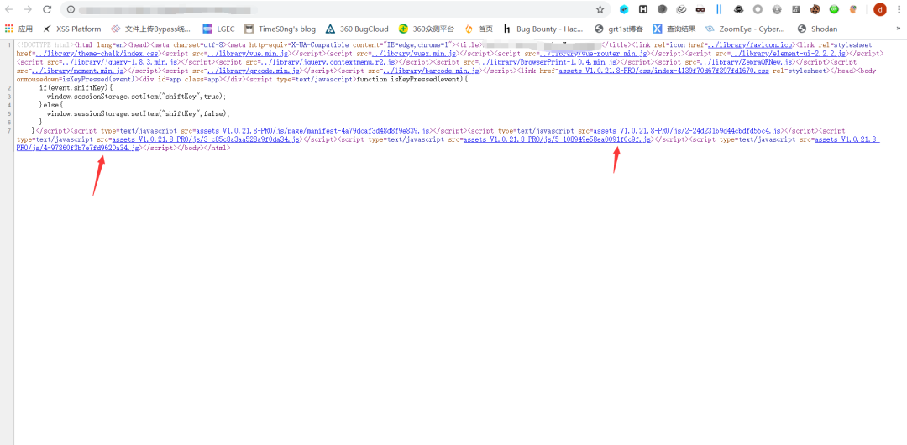Open the user profile avatar 'd'
Viewport: 907px width, 445px height.
coord(880,9)
